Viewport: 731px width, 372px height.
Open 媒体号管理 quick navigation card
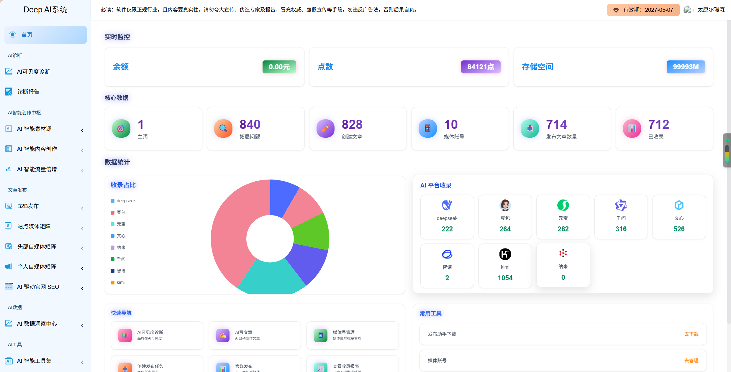click(353, 335)
